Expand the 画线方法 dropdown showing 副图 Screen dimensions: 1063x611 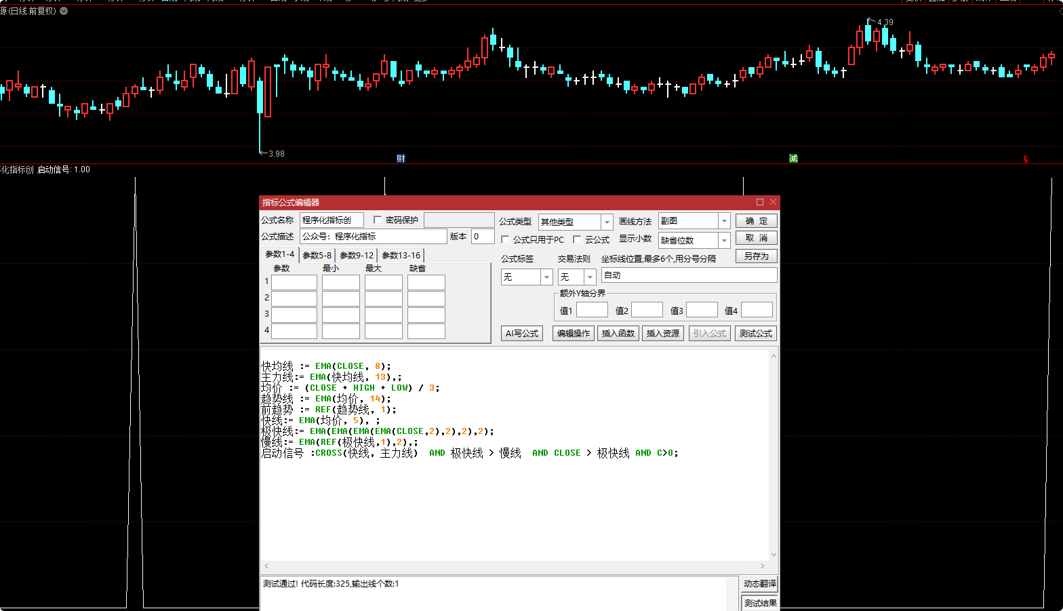click(724, 221)
